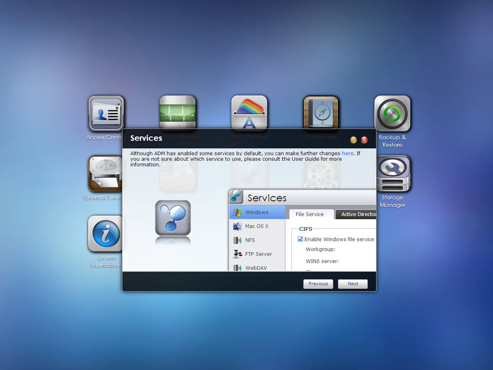Select Windows in the services list
The width and height of the screenshot is (493, 370).
[258, 212]
